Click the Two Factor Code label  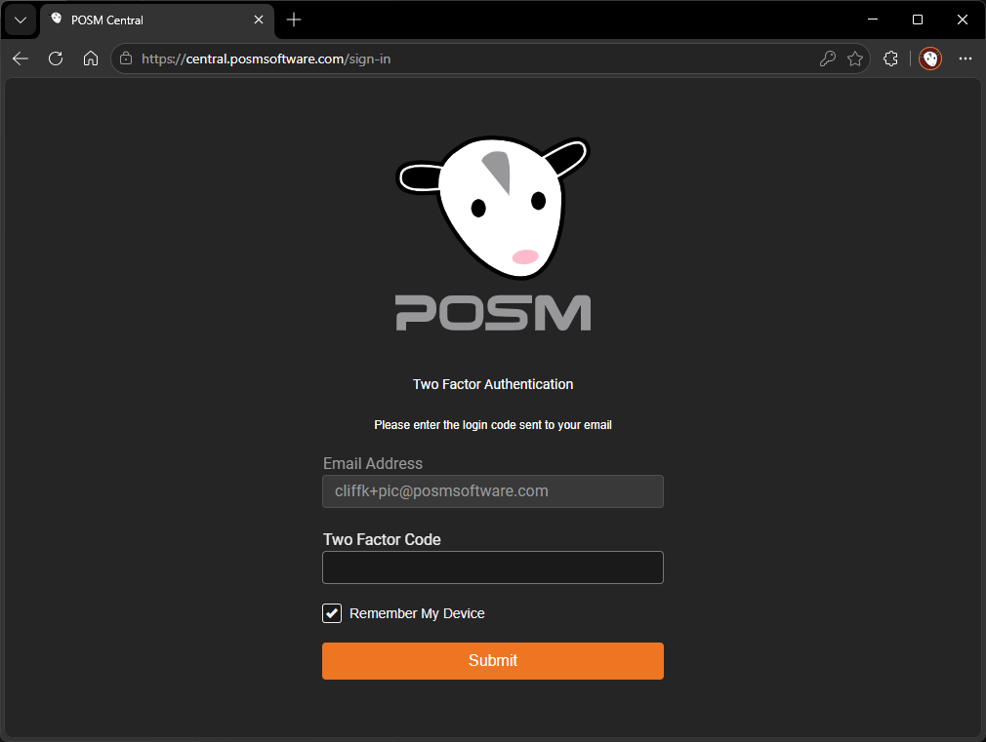click(382, 540)
